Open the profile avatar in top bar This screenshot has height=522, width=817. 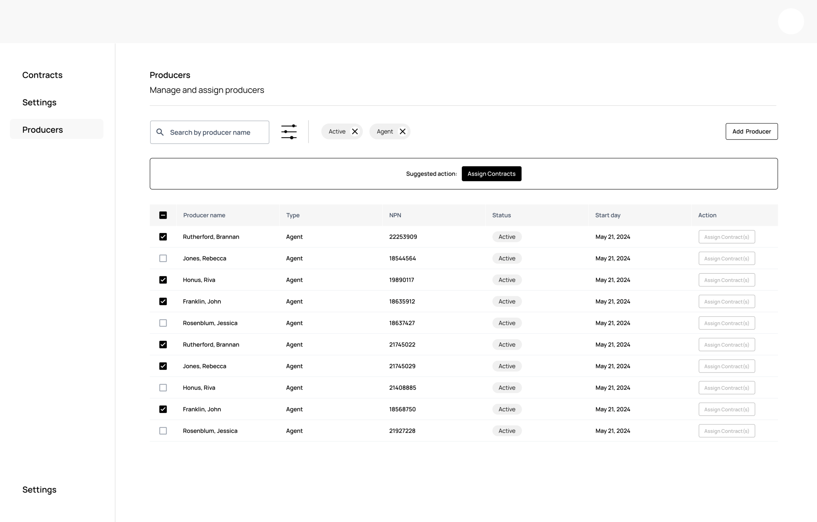[791, 21]
